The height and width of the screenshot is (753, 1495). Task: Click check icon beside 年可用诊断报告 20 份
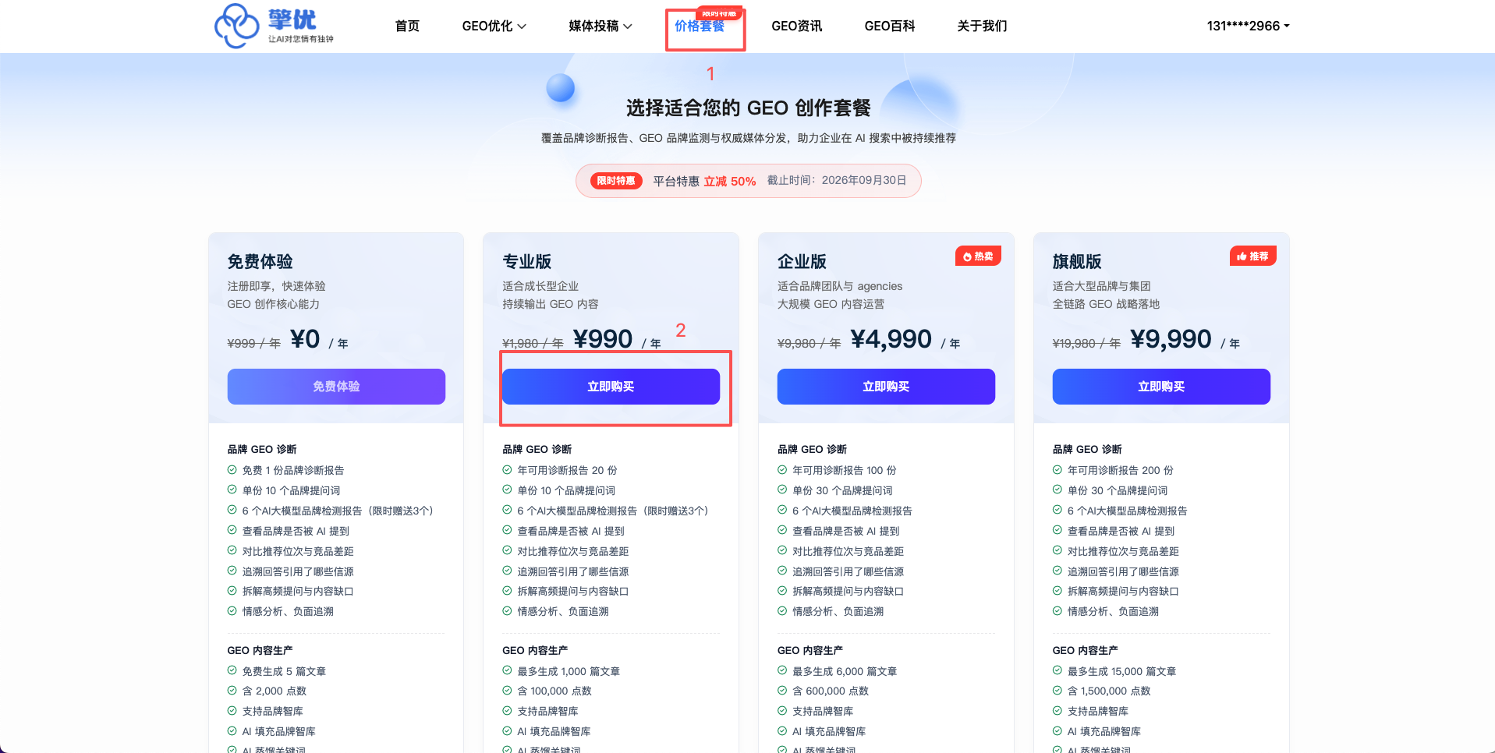(x=507, y=470)
